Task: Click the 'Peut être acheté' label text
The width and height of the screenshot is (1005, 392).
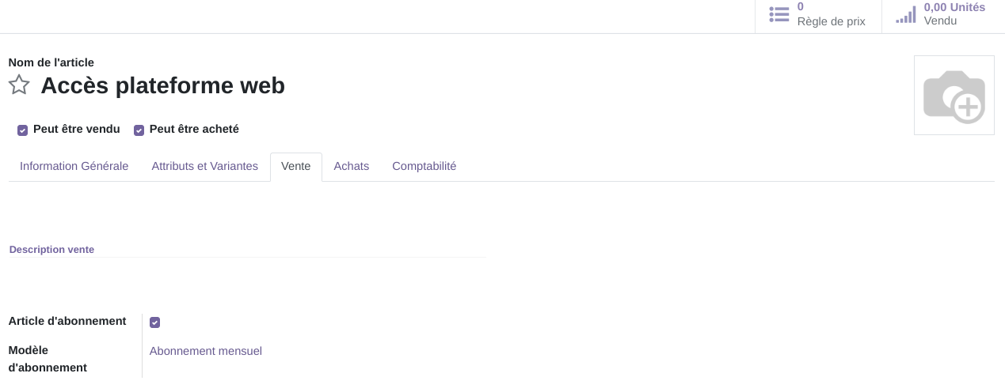Action: (x=194, y=129)
